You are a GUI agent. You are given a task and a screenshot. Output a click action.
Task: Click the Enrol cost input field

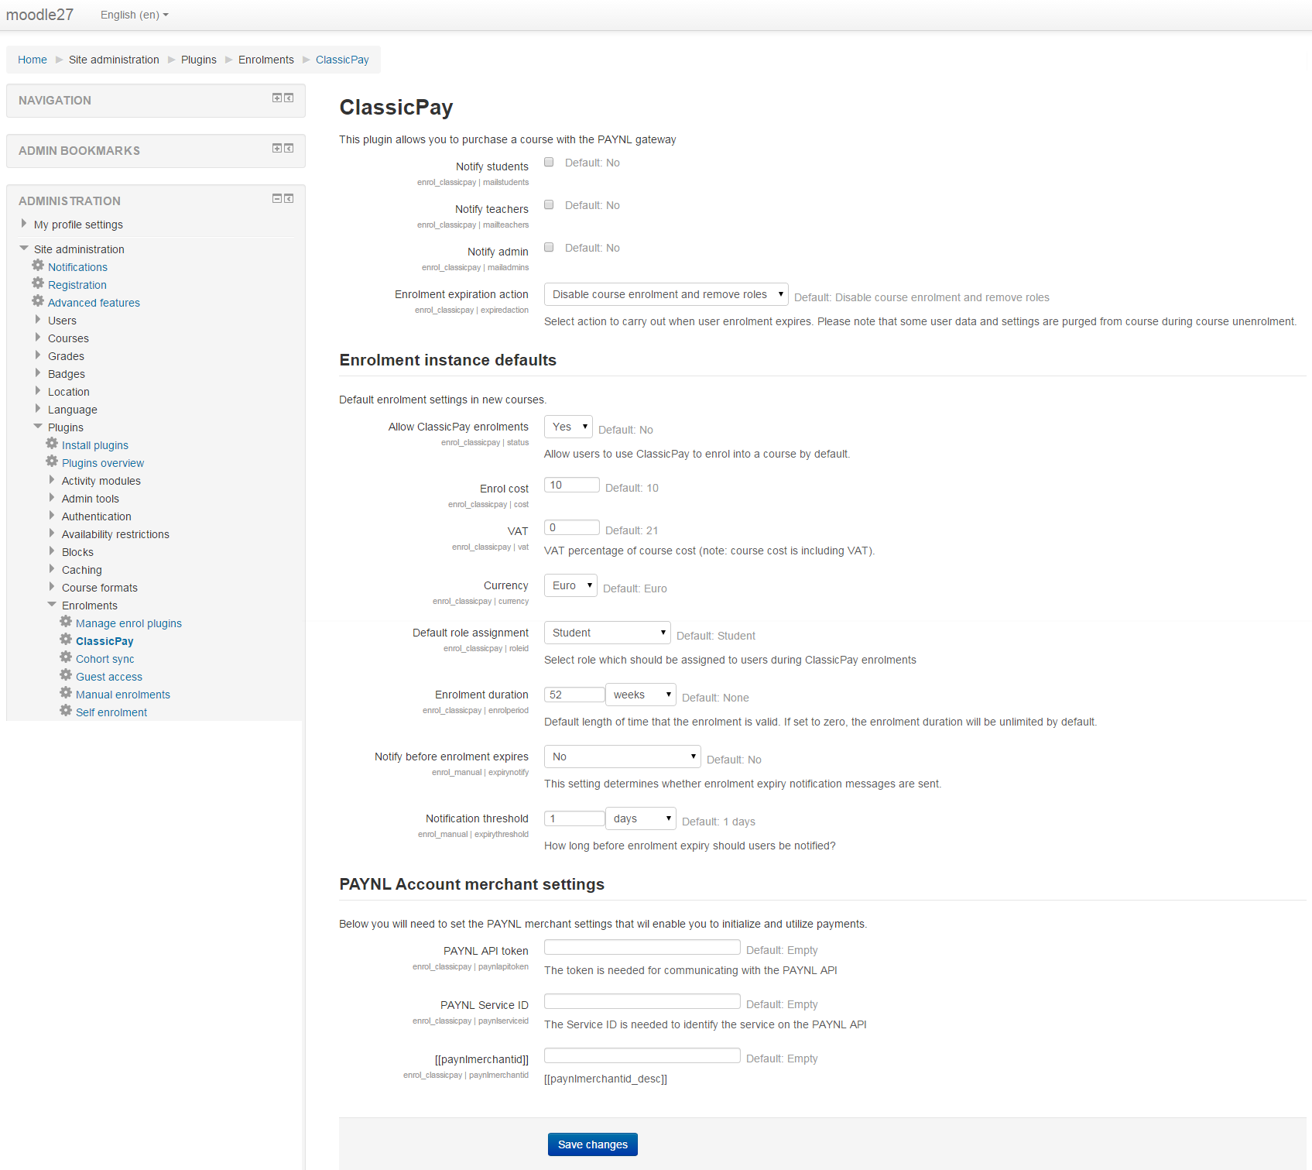(572, 485)
